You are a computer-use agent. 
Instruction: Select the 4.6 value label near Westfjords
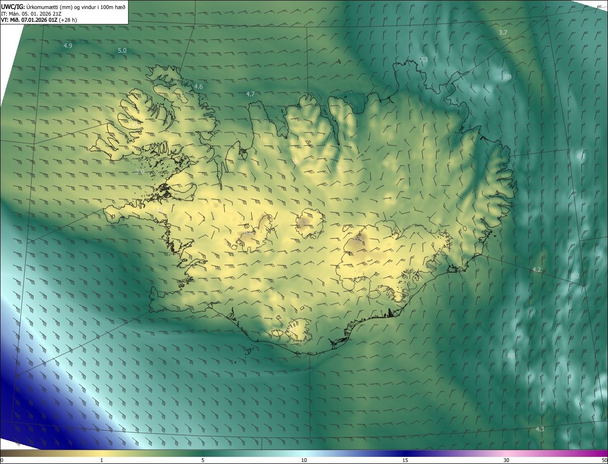coord(198,86)
